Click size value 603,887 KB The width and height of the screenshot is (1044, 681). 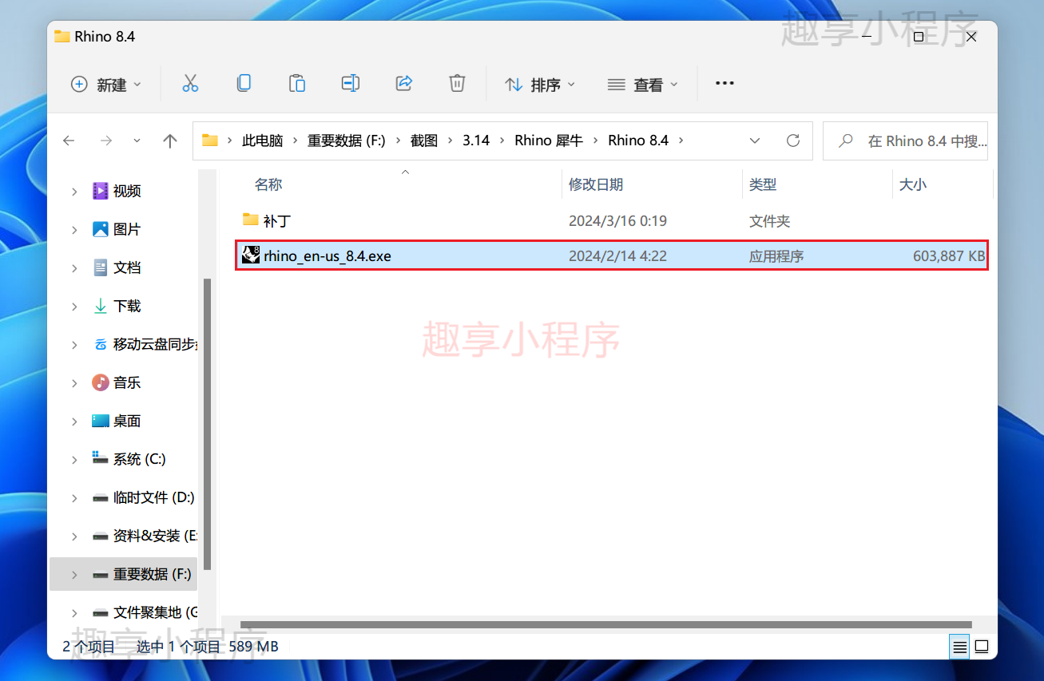click(949, 256)
